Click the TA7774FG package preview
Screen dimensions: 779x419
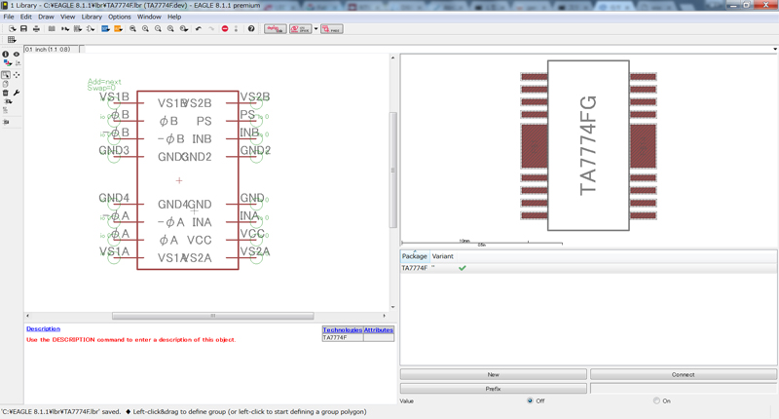coord(588,145)
